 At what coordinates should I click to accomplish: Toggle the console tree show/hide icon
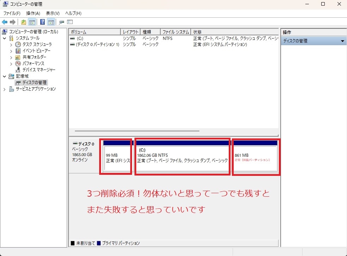point(32,22)
